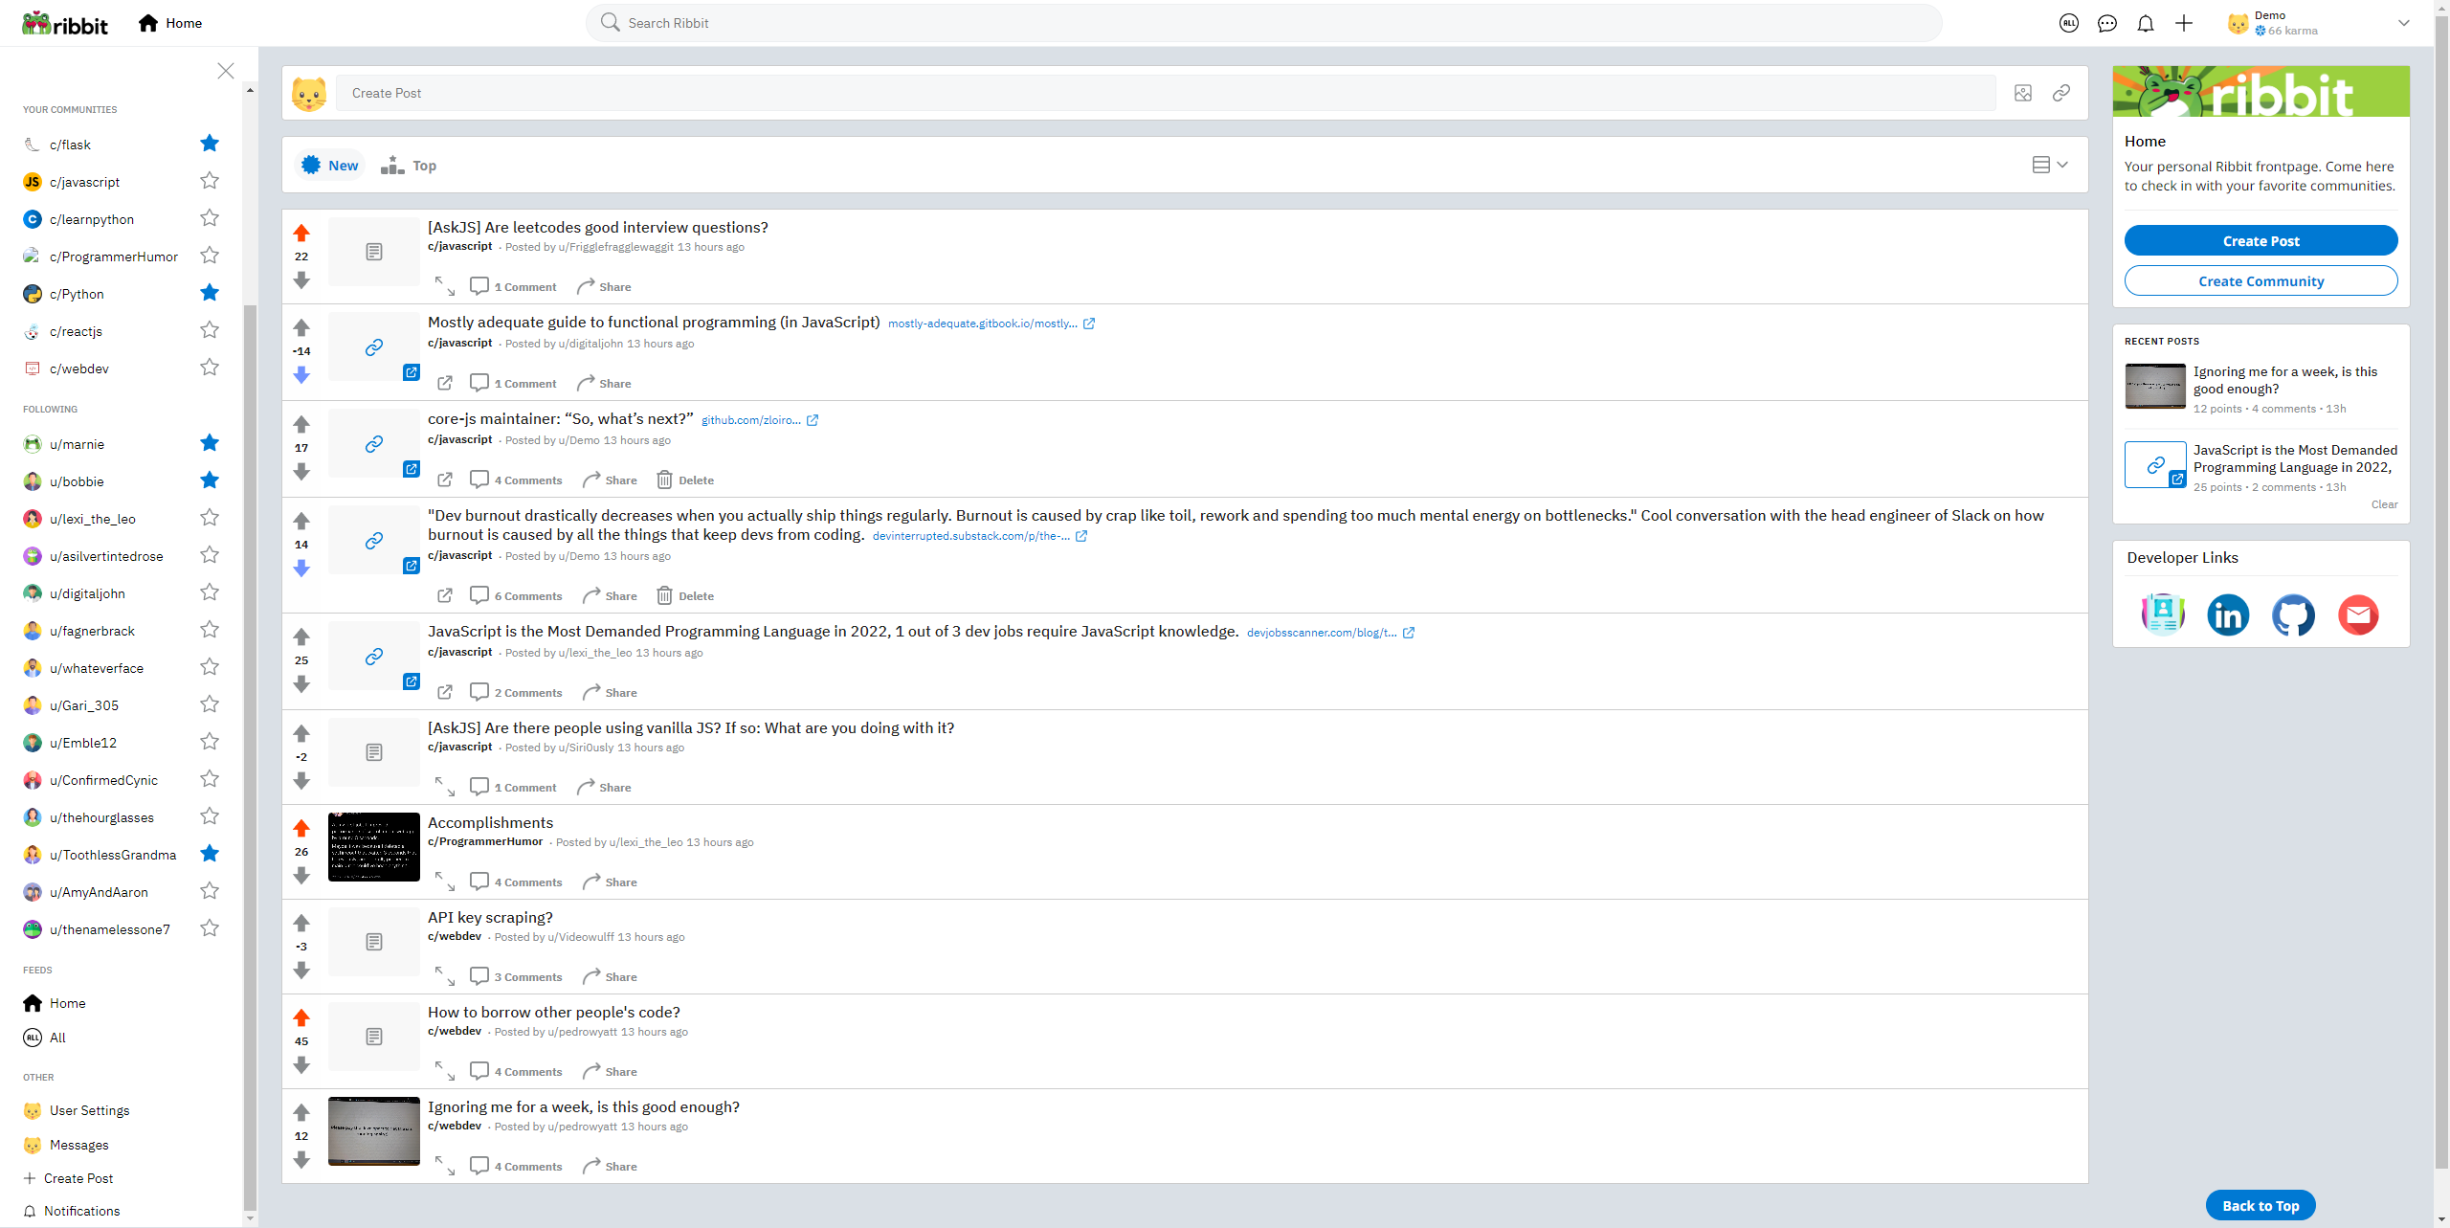Favorite the c/javascript community star
Image resolution: width=2450 pixels, height=1228 pixels.
pos(210,181)
